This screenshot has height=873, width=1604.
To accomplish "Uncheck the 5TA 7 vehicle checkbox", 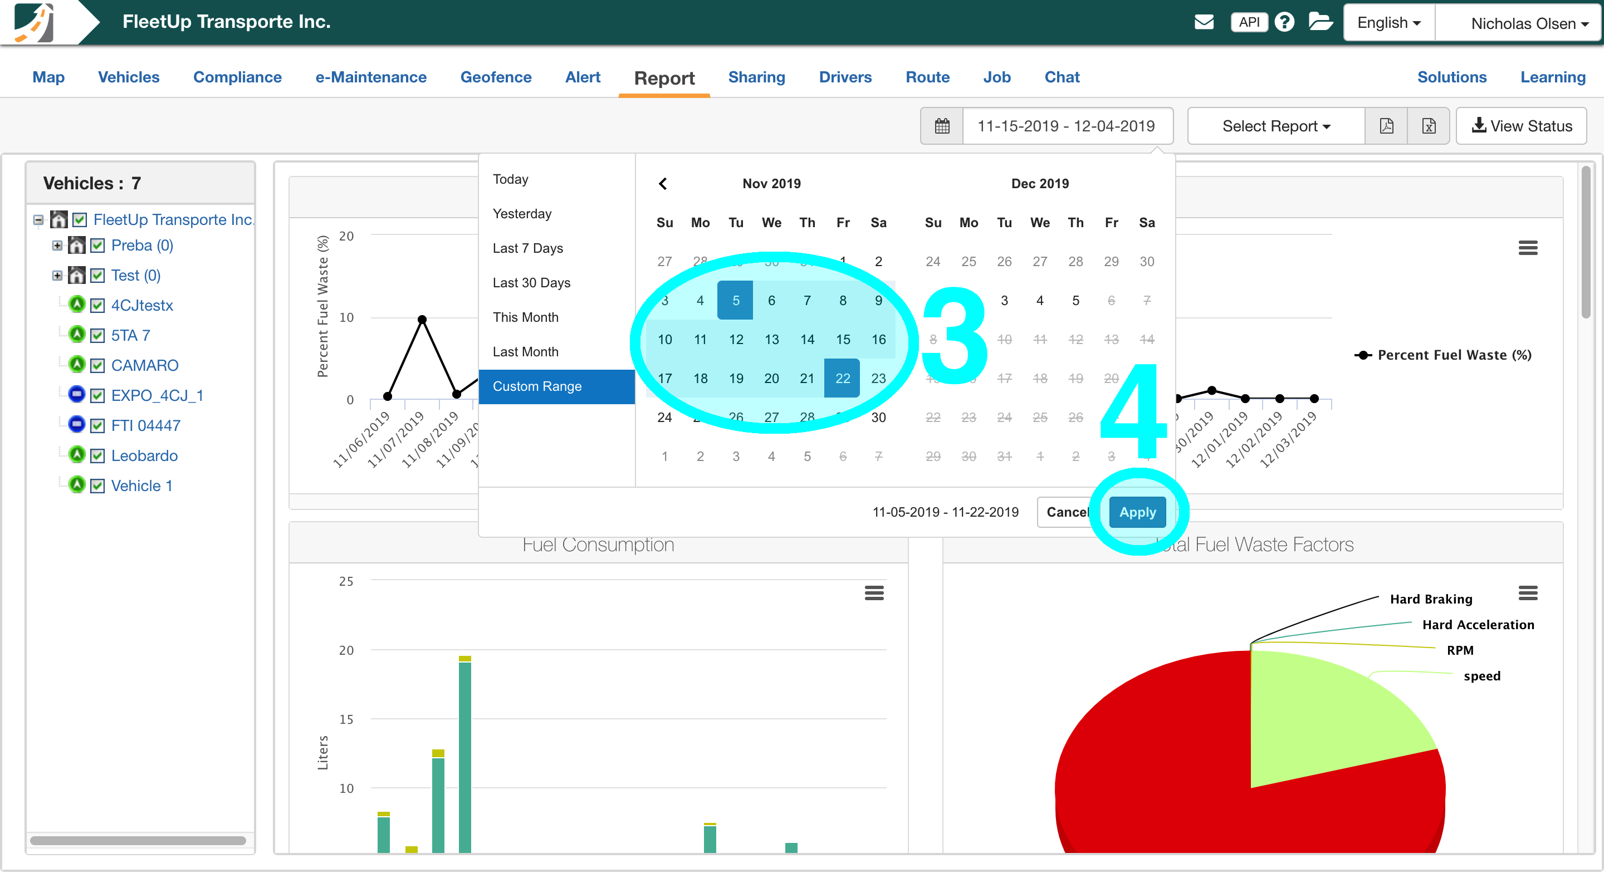I will (x=97, y=336).
